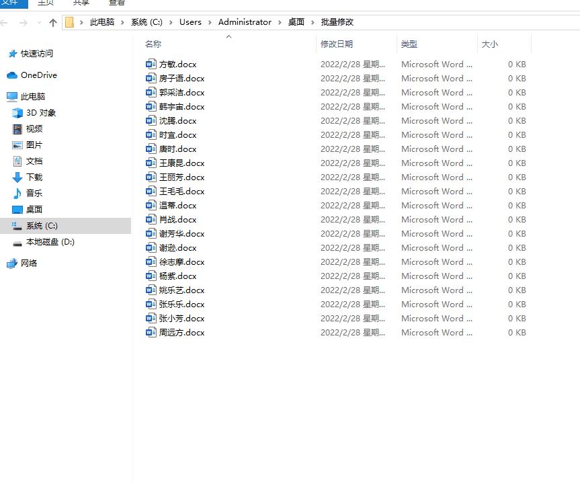Open the 下载 downloads folder
The image size is (580, 482).
(34, 177)
